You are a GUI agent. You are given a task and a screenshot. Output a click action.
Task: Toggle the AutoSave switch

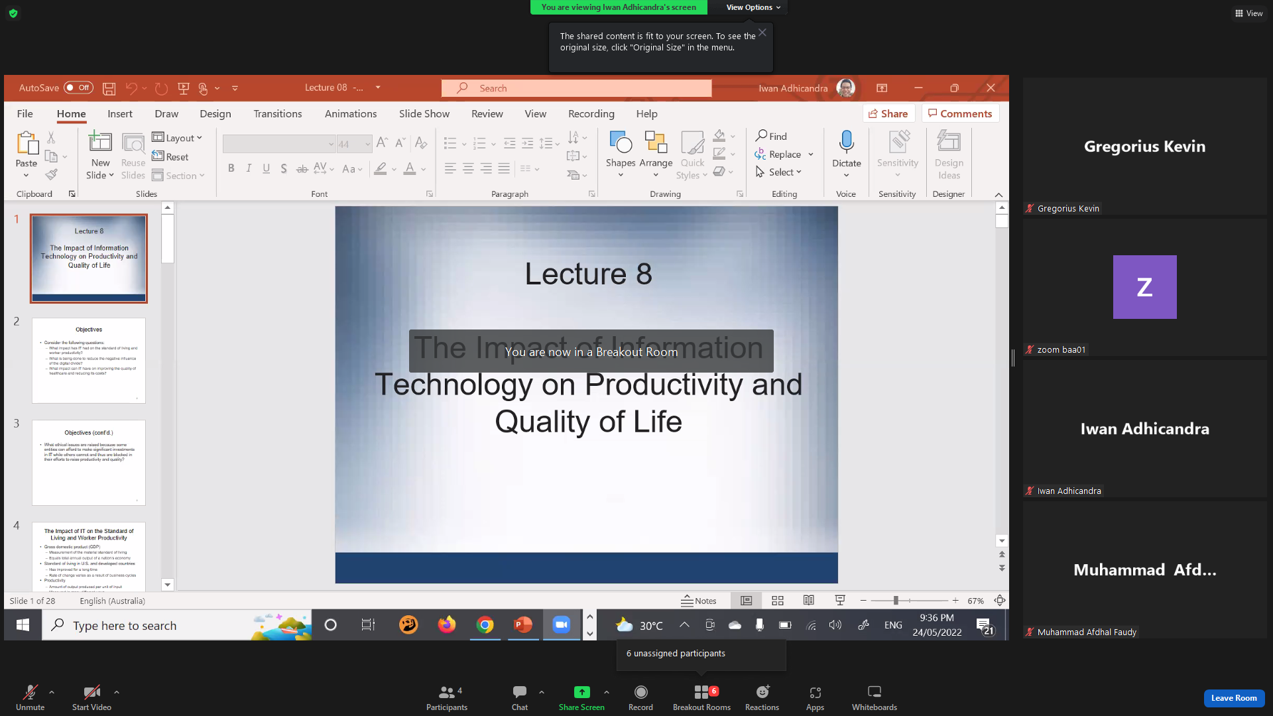[x=78, y=88]
